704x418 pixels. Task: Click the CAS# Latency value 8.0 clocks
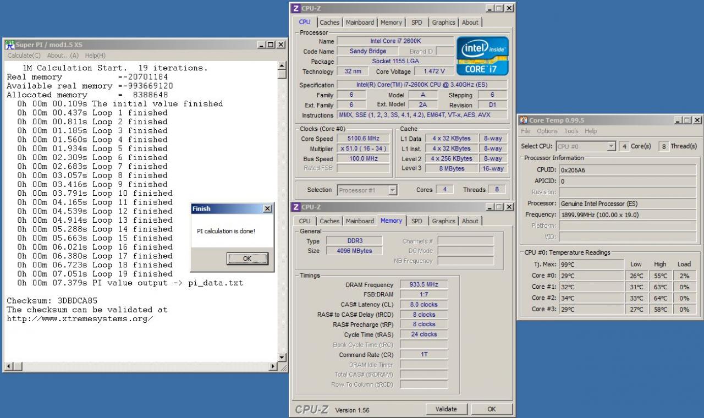pyautogui.click(x=424, y=304)
